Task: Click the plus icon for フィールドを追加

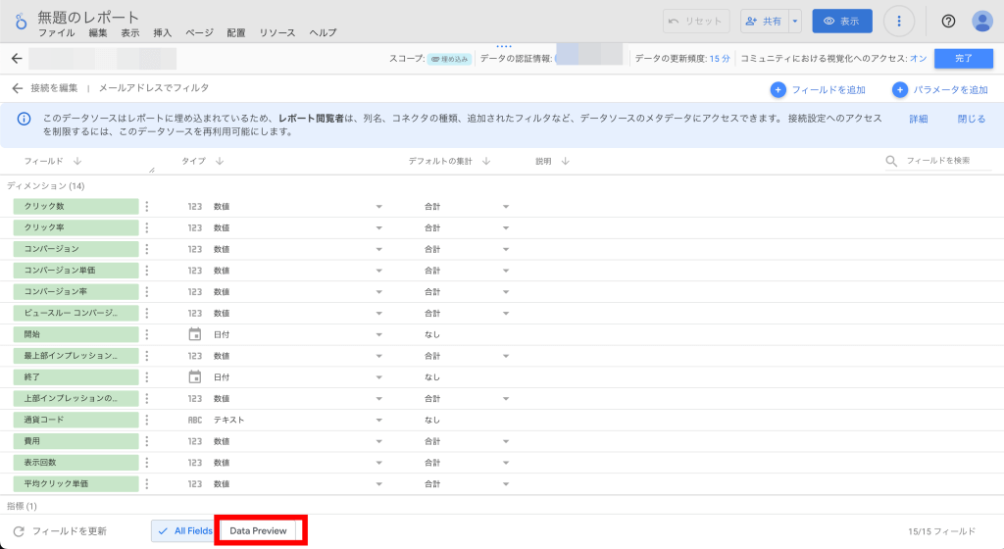Action: tap(778, 89)
